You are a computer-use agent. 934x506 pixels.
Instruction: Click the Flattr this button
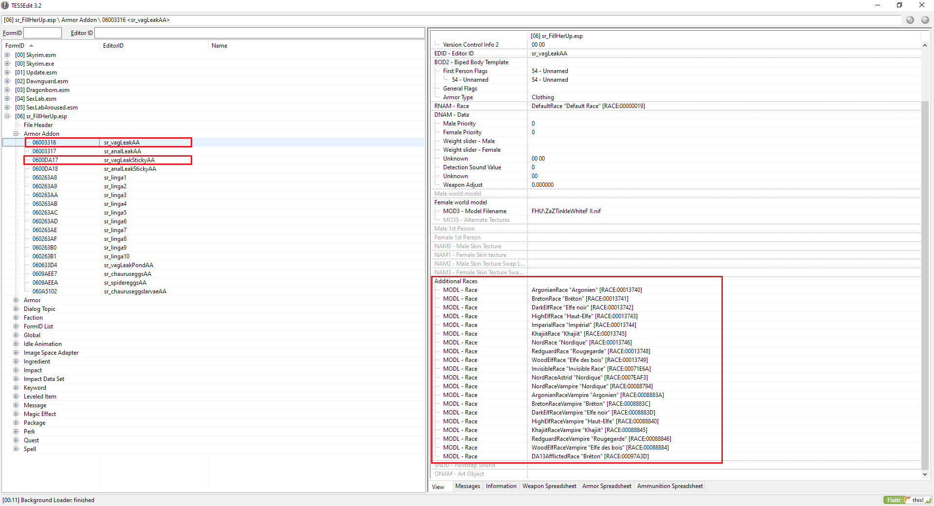(907, 500)
